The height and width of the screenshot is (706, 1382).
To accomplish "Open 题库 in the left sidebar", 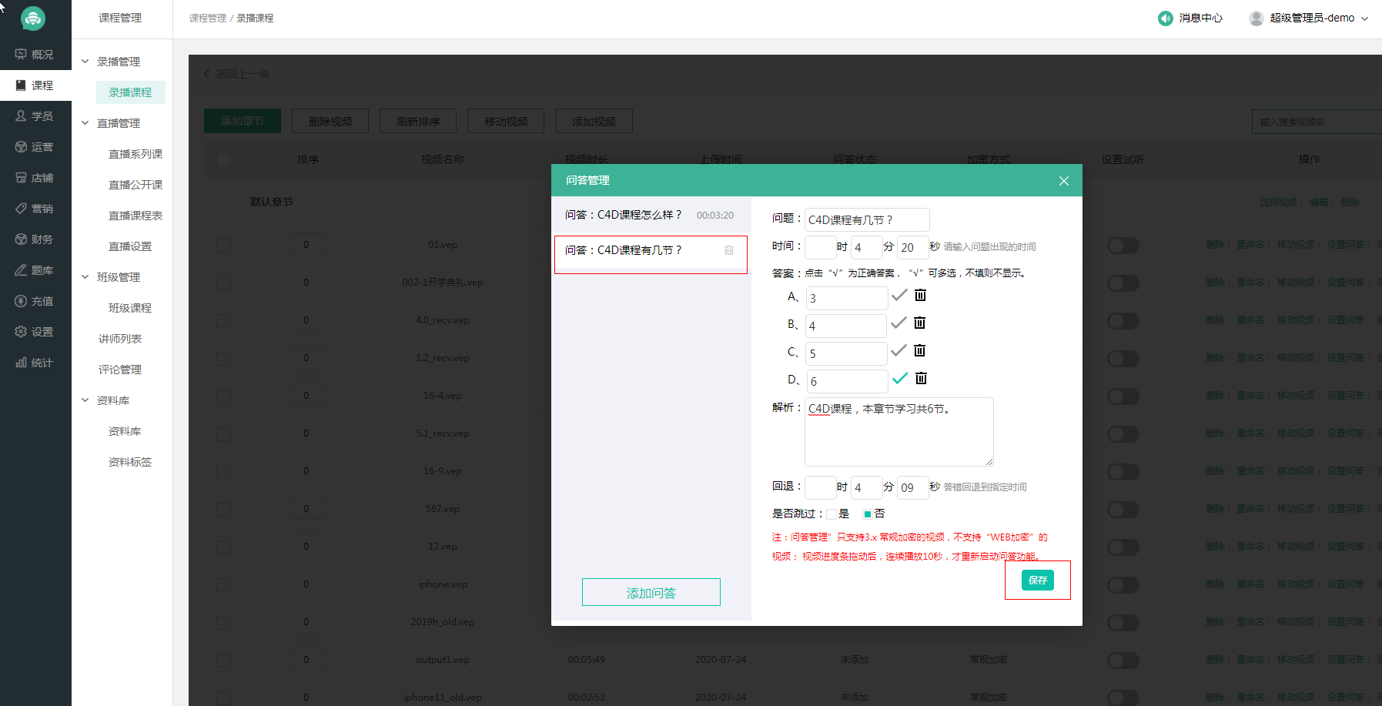I will coord(35,270).
